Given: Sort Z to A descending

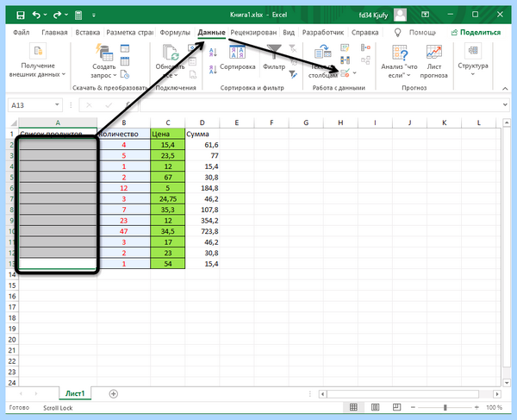Looking at the screenshot, I should (213, 69).
